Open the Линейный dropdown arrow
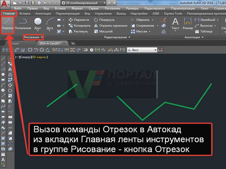Image resolution: width=226 pixels, height=169 pixels. (218, 20)
